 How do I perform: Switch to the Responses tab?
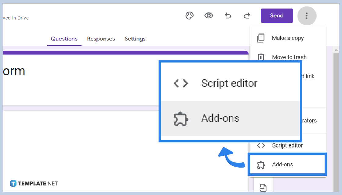101,39
